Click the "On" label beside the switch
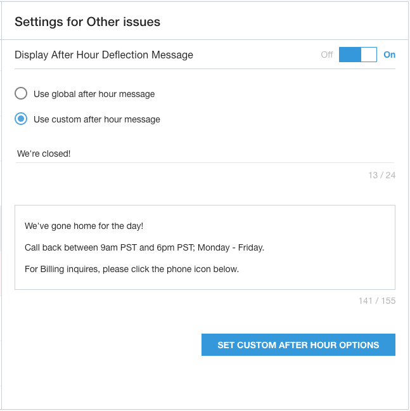 click(x=389, y=55)
